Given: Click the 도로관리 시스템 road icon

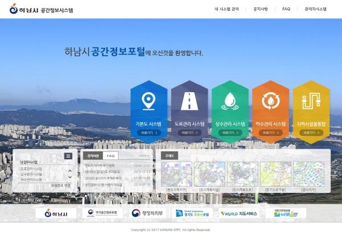Looking at the screenshot, I should tap(189, 101).
